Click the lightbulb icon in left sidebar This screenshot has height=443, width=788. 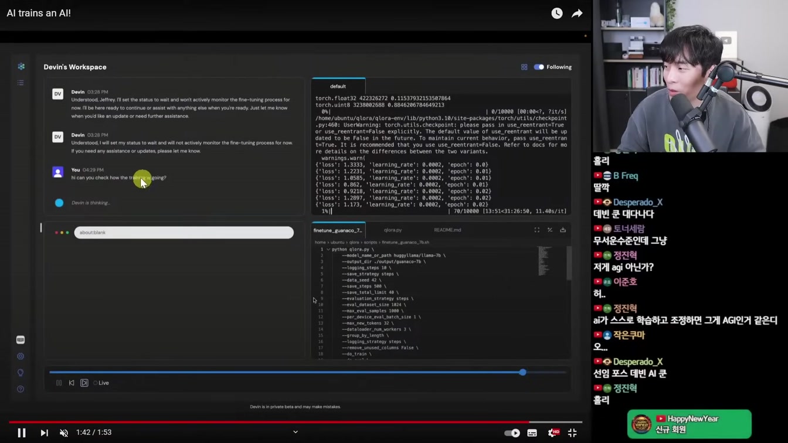(21, 373)
